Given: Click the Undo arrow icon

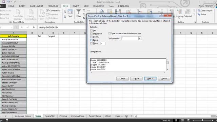Looking at the screenshot, I should coord(8,2).
